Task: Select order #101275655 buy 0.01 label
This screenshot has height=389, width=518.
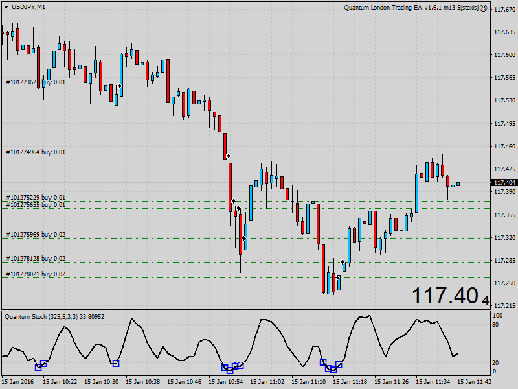Action: (36, 205)
